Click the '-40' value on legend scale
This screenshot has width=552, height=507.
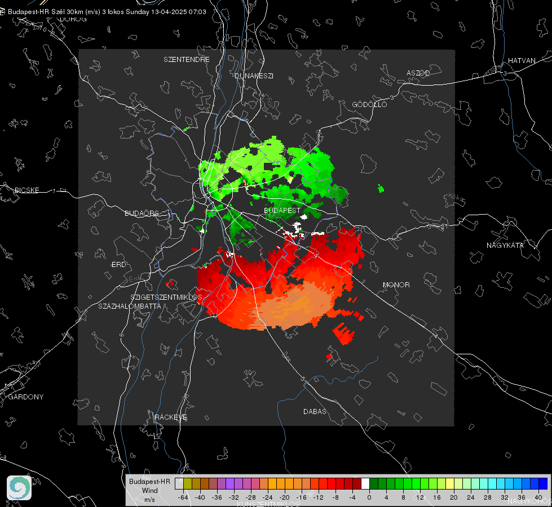pyautogui.click(x=200, y=497)
